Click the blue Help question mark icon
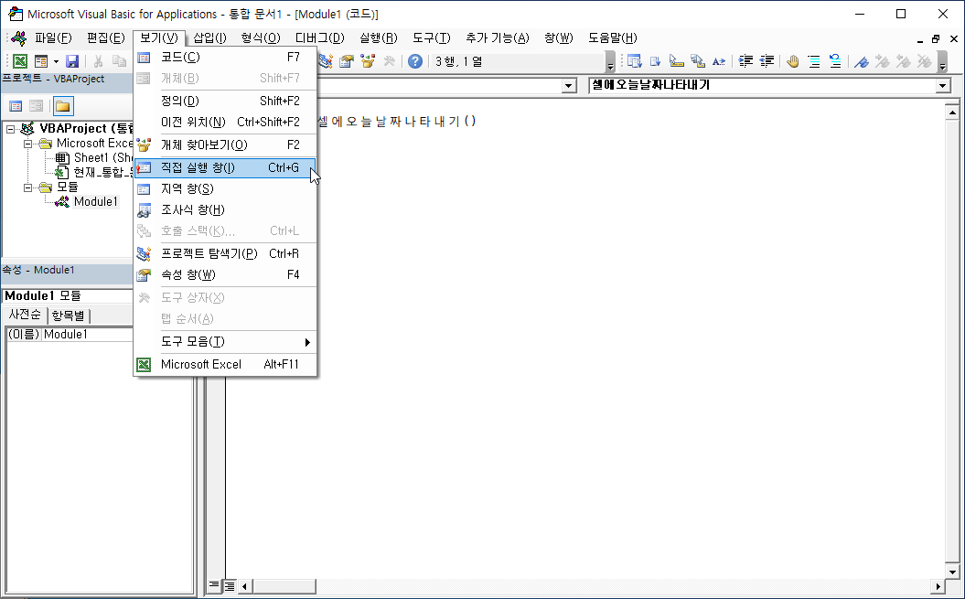The image size is (965, 599). coord(415,61)
